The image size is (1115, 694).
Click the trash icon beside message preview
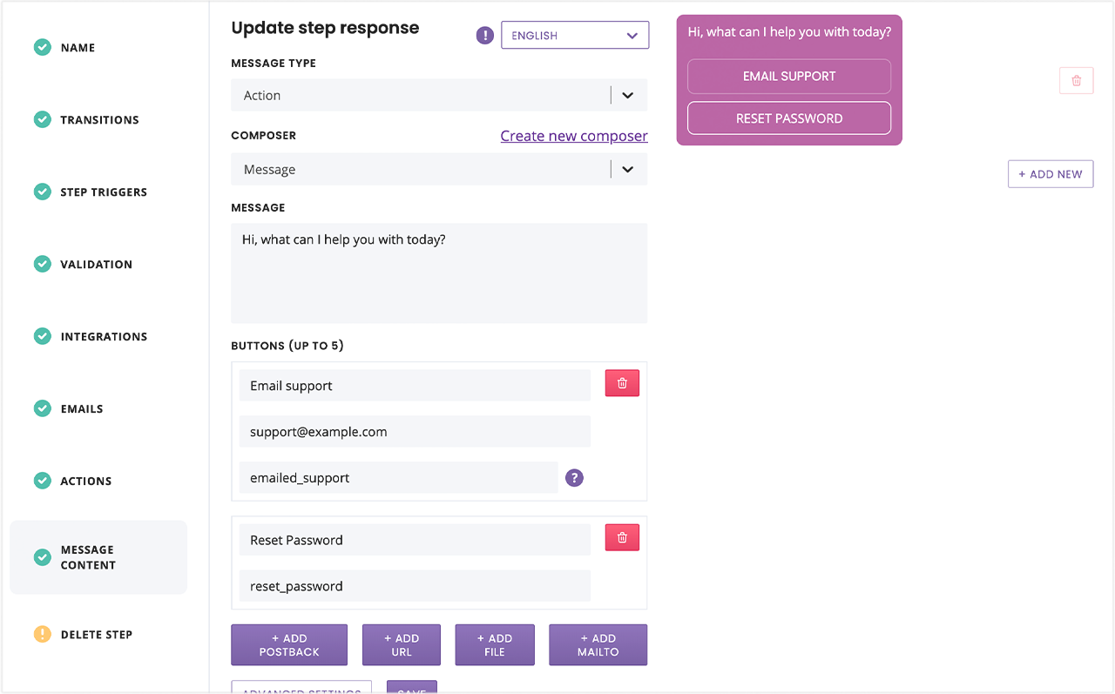(1077, 80)
